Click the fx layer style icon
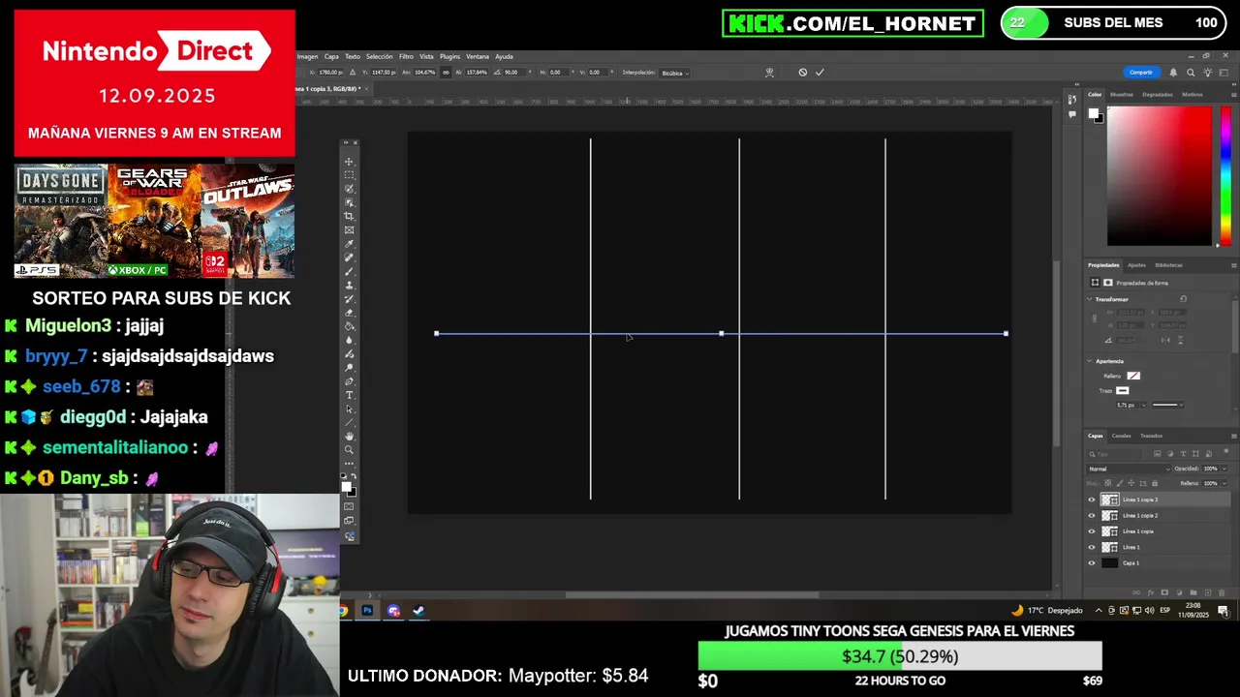Screen dimensions: 1240x697 tap(1151, 592)
